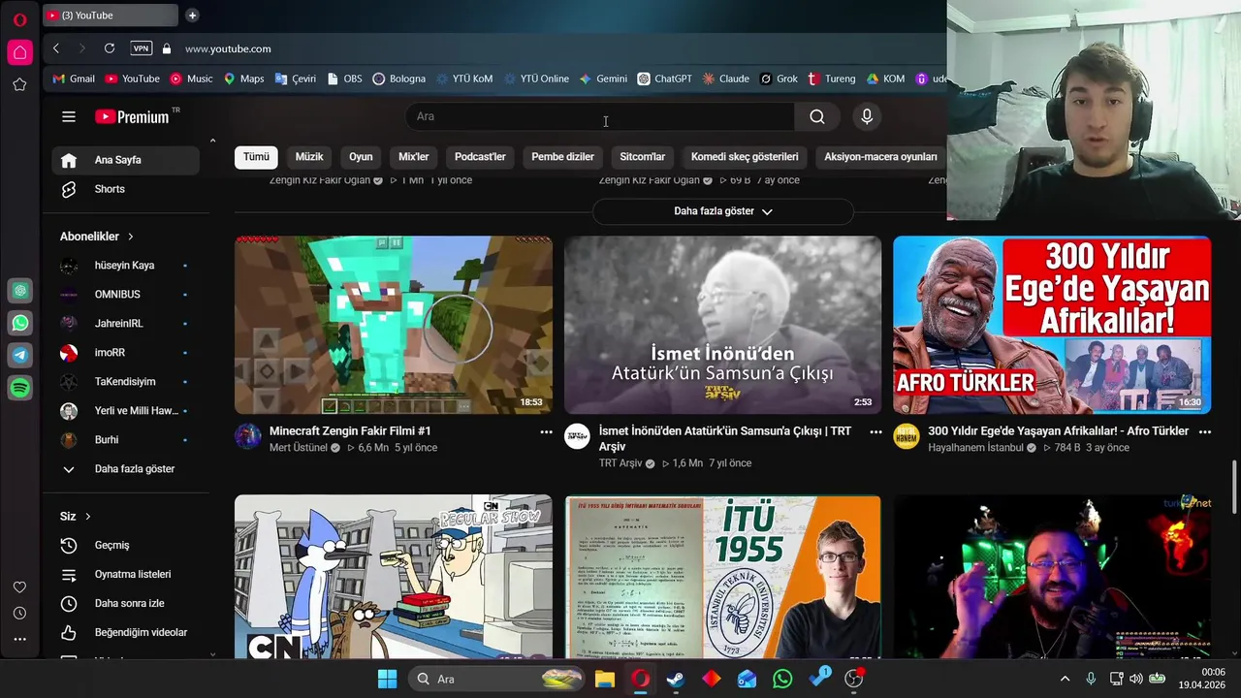Image resolution: width=1241 pixels, height=698 pixels.
Task: Click the sidebar scroll up arrow
Action: coord(212,142)
